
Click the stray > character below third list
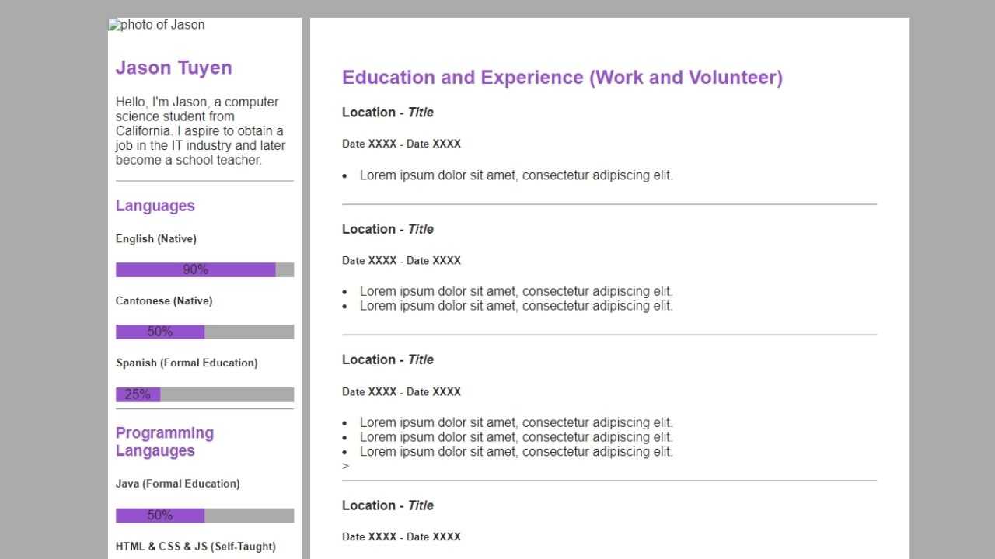tap(345, 466)
